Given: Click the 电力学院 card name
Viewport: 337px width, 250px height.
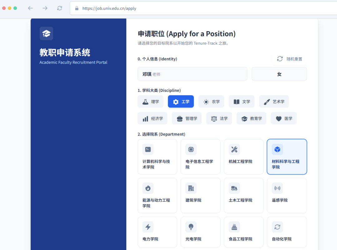Looking at the screenshot, I should (150, 239).
